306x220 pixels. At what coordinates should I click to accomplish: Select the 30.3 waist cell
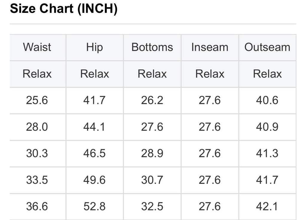pyautogui.click(x=37, y=153)
